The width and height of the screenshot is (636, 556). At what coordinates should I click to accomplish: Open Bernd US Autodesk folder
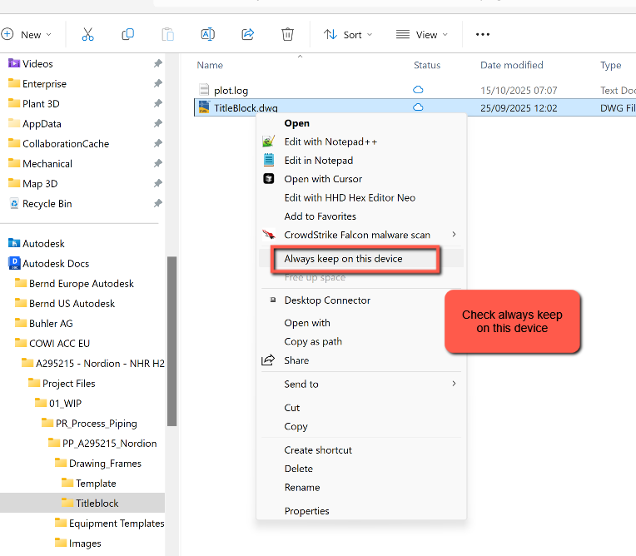point(72,303)
